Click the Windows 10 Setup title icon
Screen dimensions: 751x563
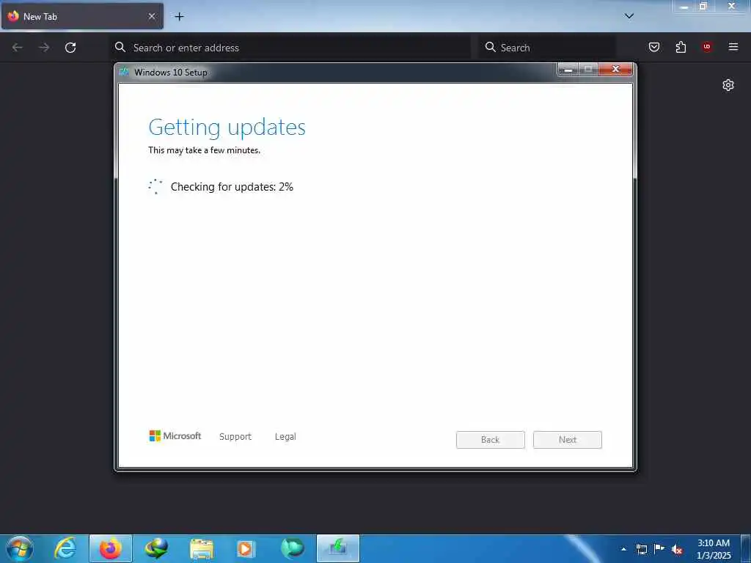[x=125, y=73]
